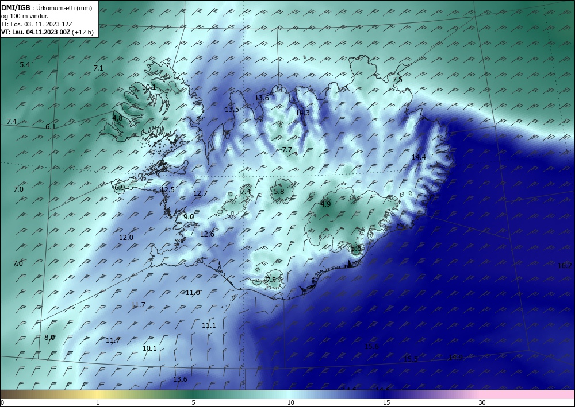
Task: Click the 14.3 value on the map
Action: [302, 113]
